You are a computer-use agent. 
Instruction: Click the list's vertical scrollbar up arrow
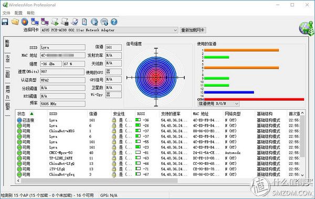(302, 113)
